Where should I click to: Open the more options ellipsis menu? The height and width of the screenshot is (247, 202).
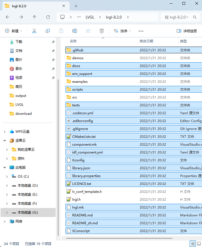[141, 31]
